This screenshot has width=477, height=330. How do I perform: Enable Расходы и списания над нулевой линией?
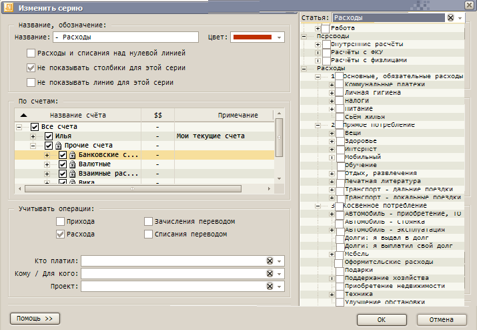point(31,53)
